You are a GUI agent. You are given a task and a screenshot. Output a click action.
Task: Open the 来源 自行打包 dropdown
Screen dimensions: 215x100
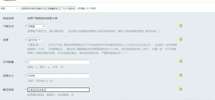34,40
